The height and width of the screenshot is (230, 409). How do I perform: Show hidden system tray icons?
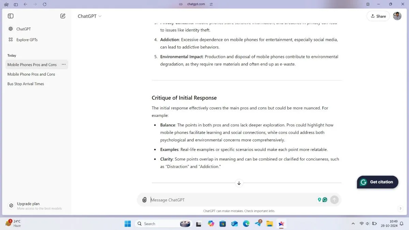click(353, 224)
